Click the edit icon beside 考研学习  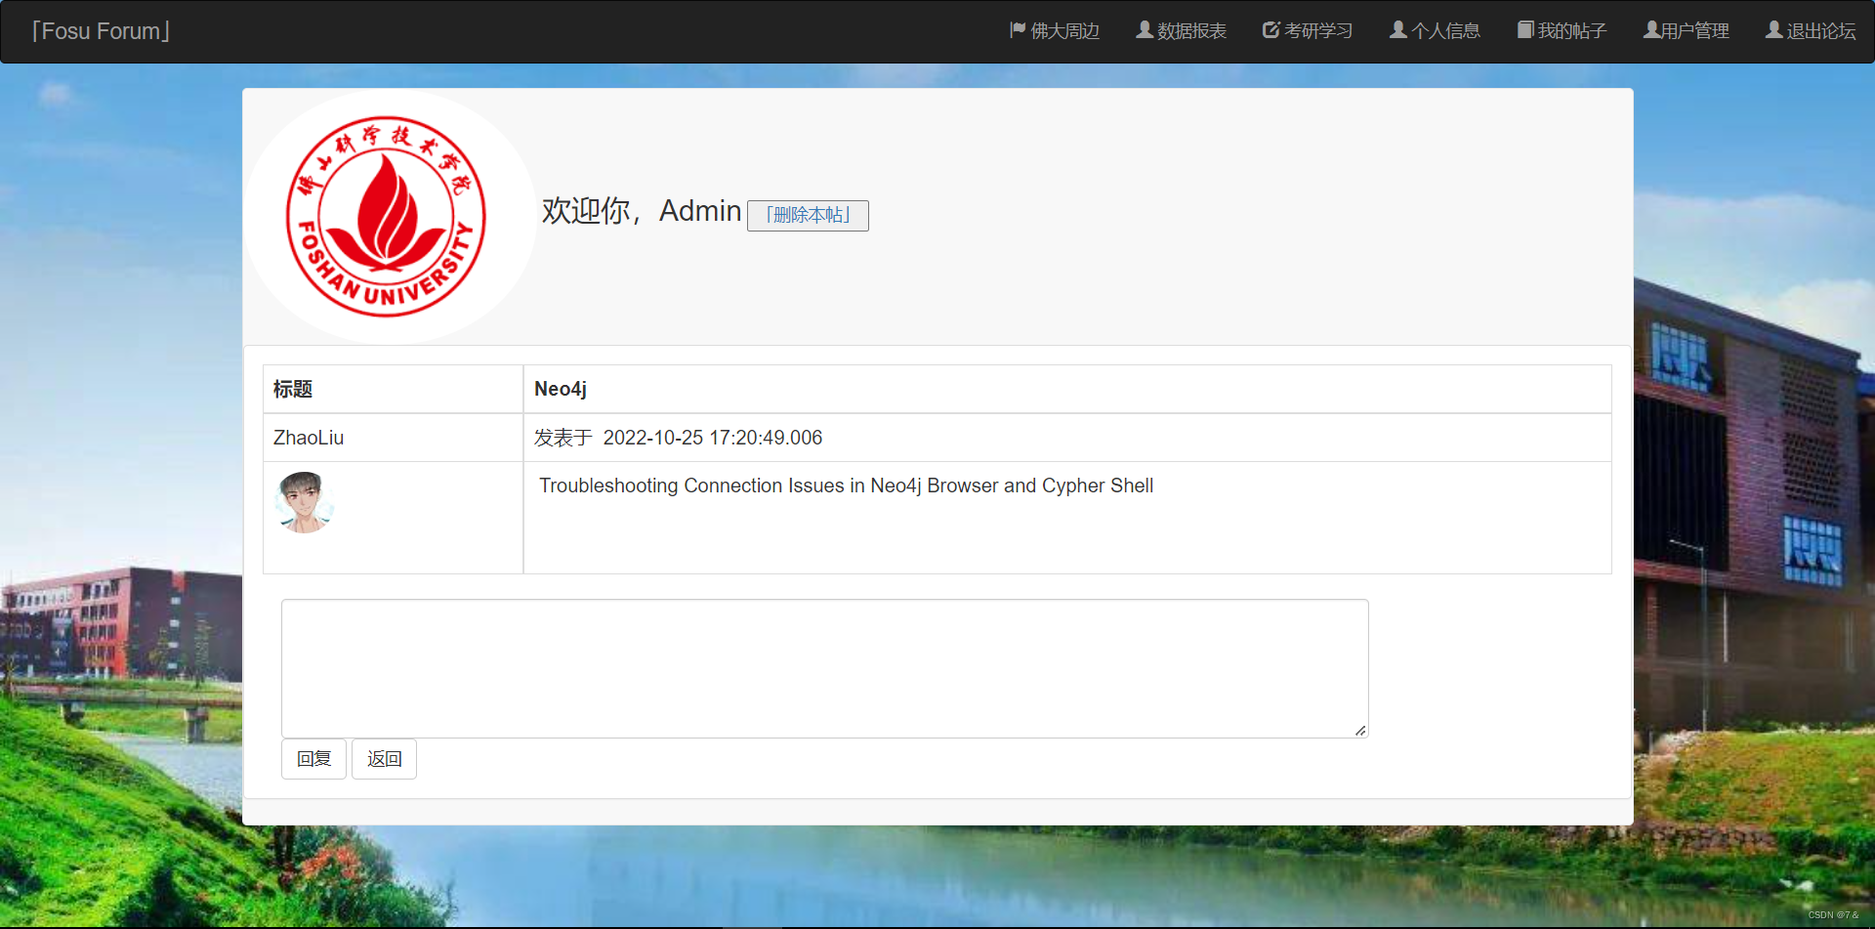tap(1271, 30)
